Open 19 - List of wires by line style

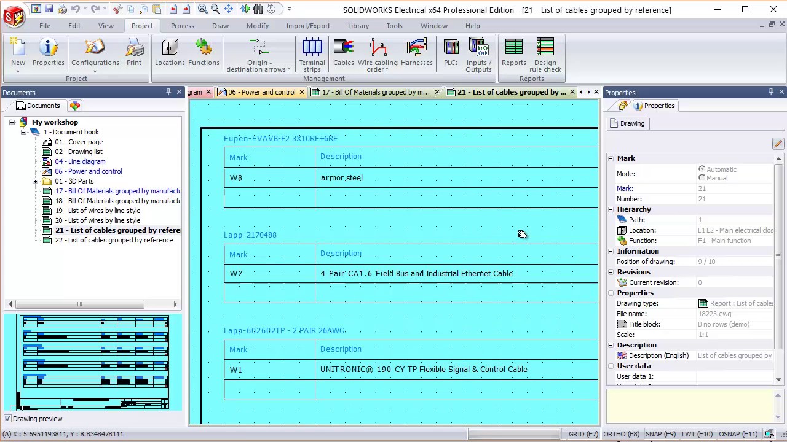point(98,211)
